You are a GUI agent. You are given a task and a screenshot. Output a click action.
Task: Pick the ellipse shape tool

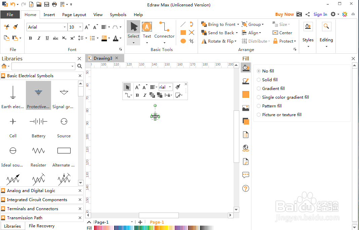(183, 41)
